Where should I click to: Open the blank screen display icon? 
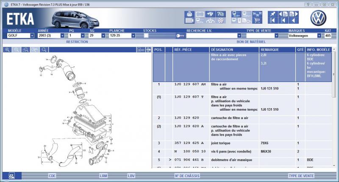tap(200, 14)
